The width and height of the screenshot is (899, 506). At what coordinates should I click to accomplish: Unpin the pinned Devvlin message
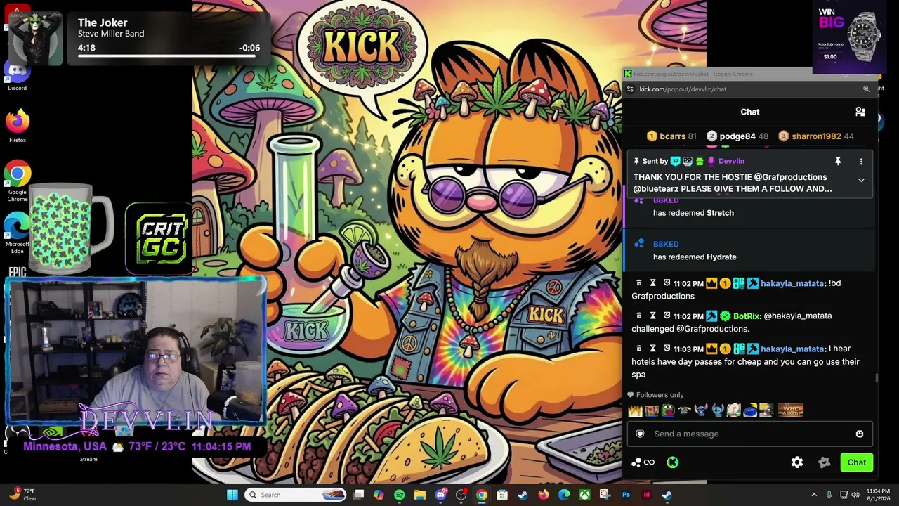[838, 162]
